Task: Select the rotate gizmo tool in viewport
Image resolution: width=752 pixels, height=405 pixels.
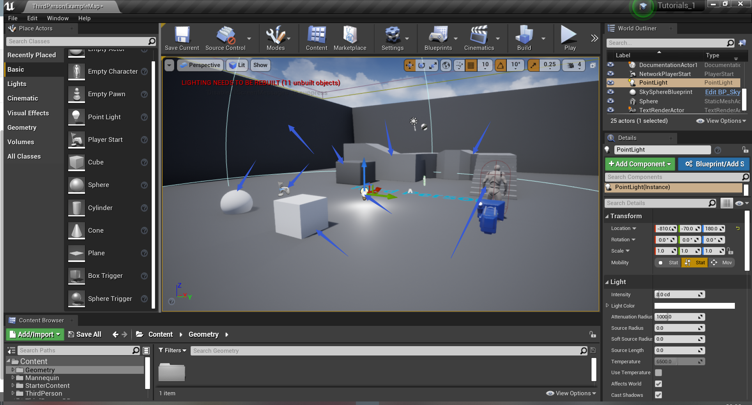Action: pyautogui.click(x=421, y=65)
